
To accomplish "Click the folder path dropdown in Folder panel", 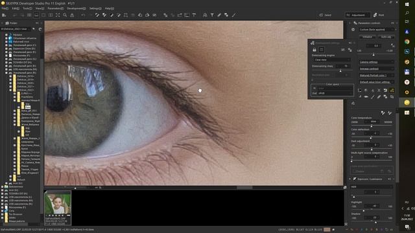I will (16, 29).
